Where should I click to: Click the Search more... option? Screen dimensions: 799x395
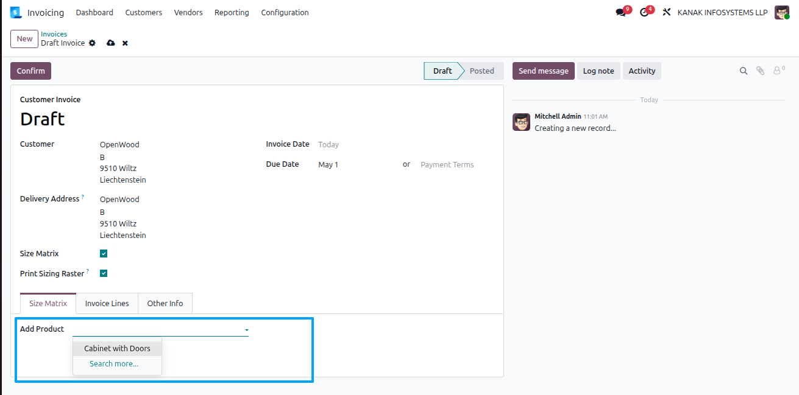tap(114, 364)
